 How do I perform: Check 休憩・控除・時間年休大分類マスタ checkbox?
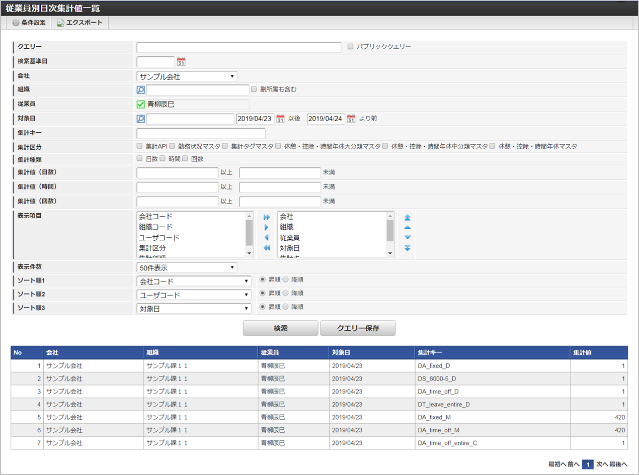pyautogui.click(x=278, y=146)
